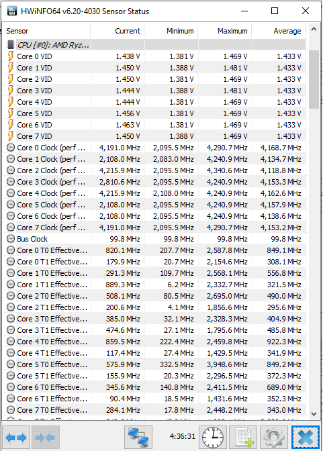The height and width of the screenshot is (451, 323).
Task: Open sensor settings gear icon
Action: tap(274, 438)
